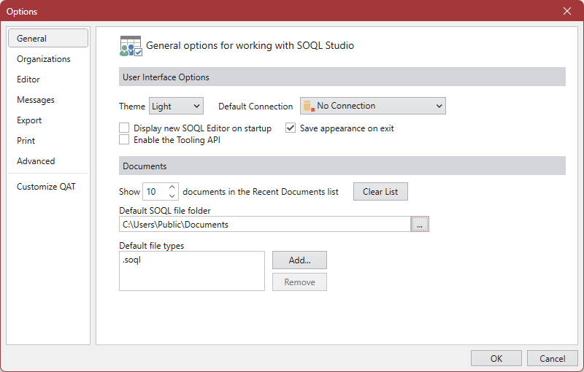Image resolution: width=584 pixels, height=372 pixels.
Task: Go to the Messages options page
Action: point(48,100)
